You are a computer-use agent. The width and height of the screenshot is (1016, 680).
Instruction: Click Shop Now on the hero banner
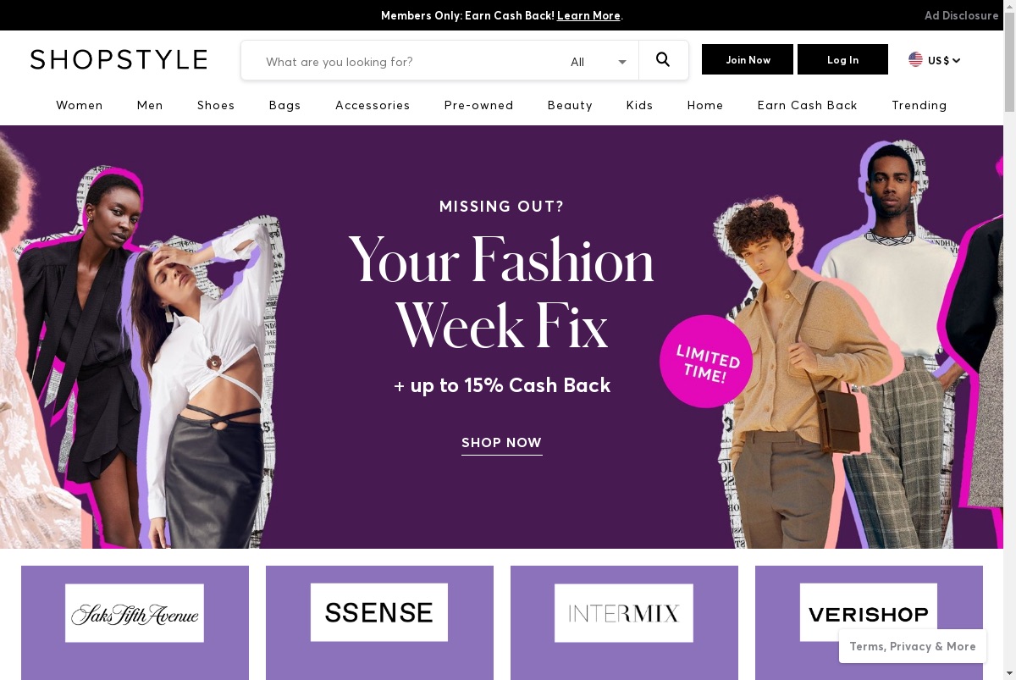[501, 443]
